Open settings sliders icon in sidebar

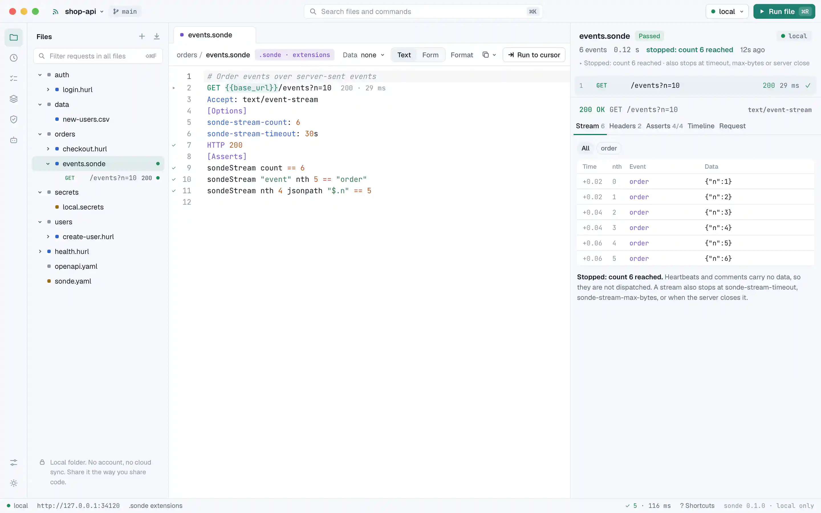(x=14, y=463)
